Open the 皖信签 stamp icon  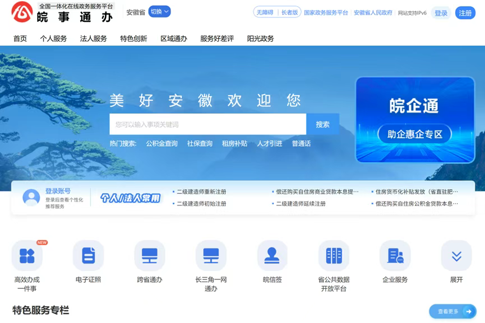(x=272, y=256)
